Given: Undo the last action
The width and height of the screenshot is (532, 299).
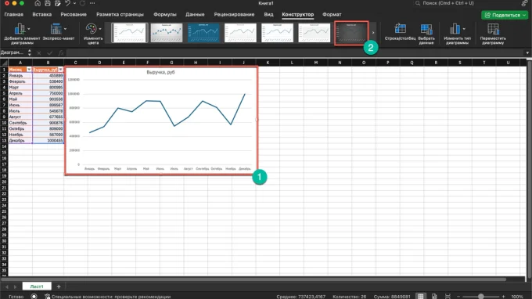Looking at the screenshot, I should pos(67,3).
